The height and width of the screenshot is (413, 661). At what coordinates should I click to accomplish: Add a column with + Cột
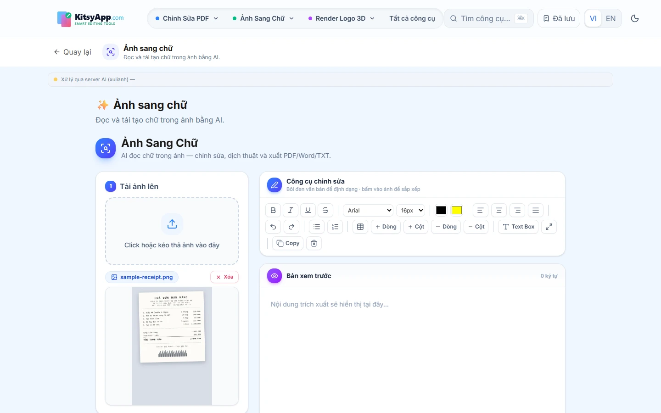coord(416,227)
